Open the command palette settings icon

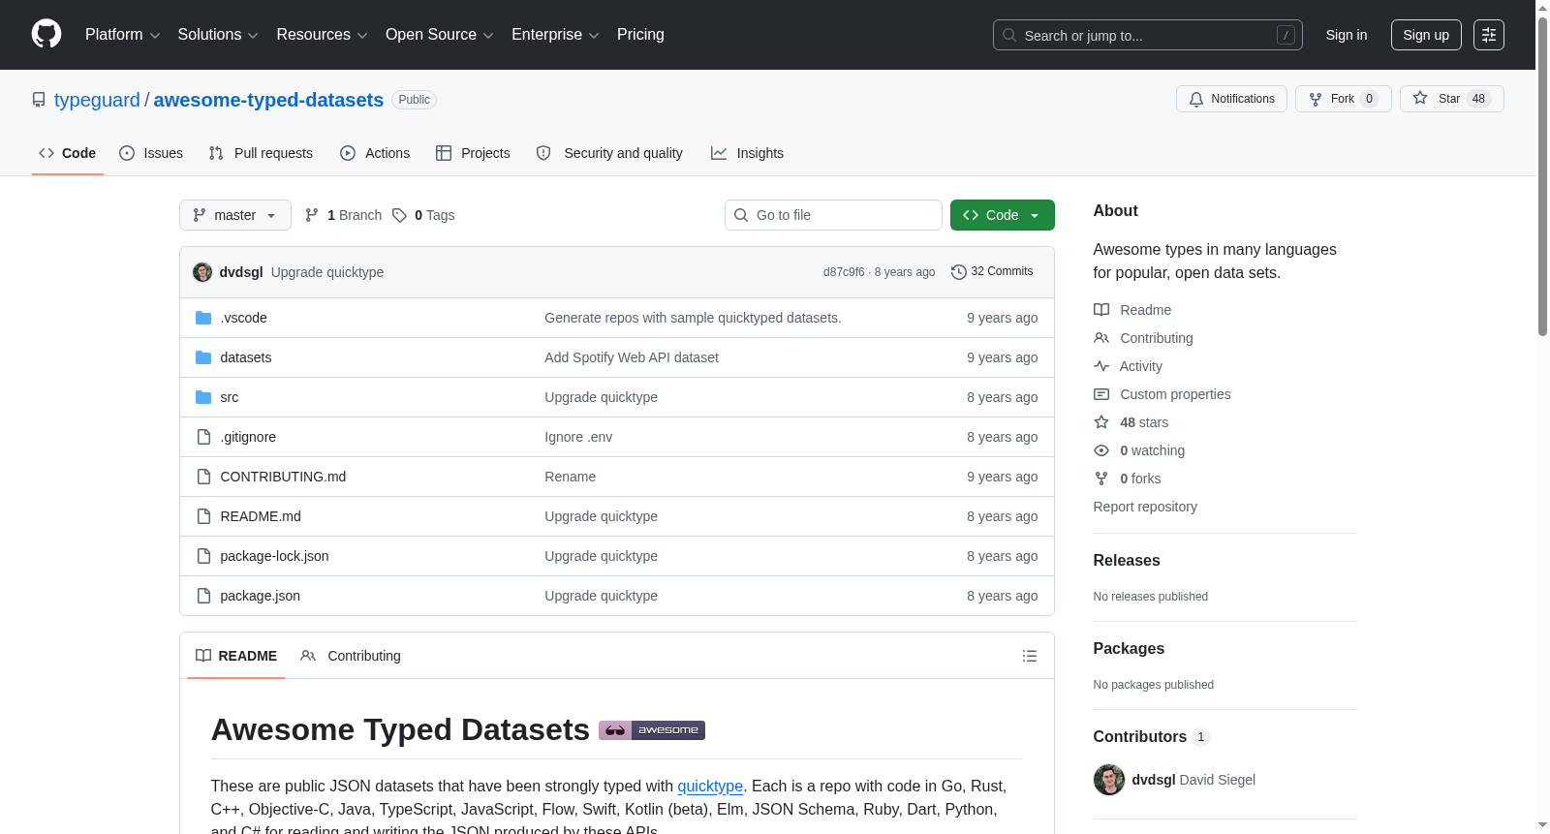point(1489,35)
